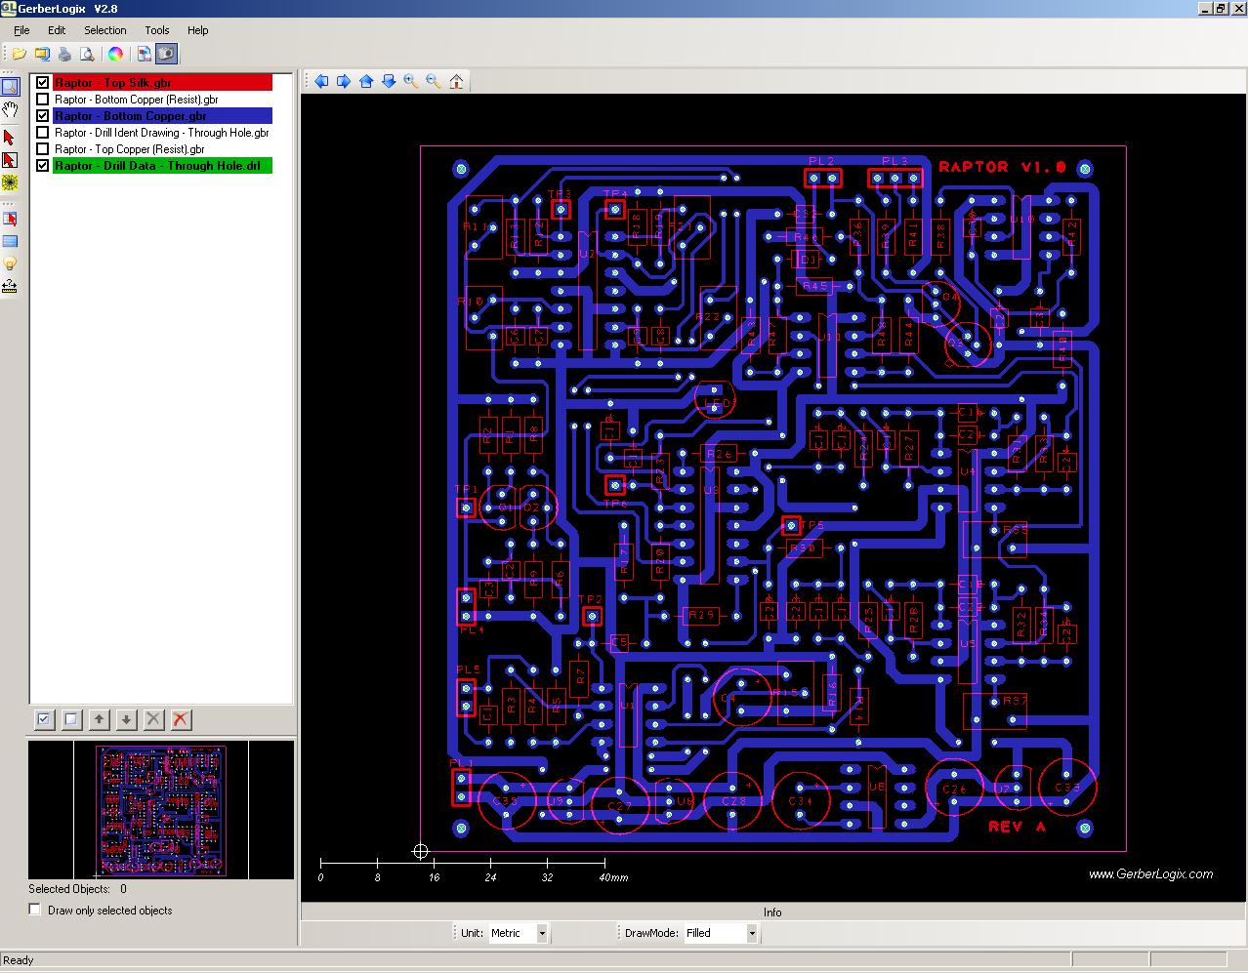Select the hand pan tool
This screenshot has height=973, width=1248.
point(10,109)
